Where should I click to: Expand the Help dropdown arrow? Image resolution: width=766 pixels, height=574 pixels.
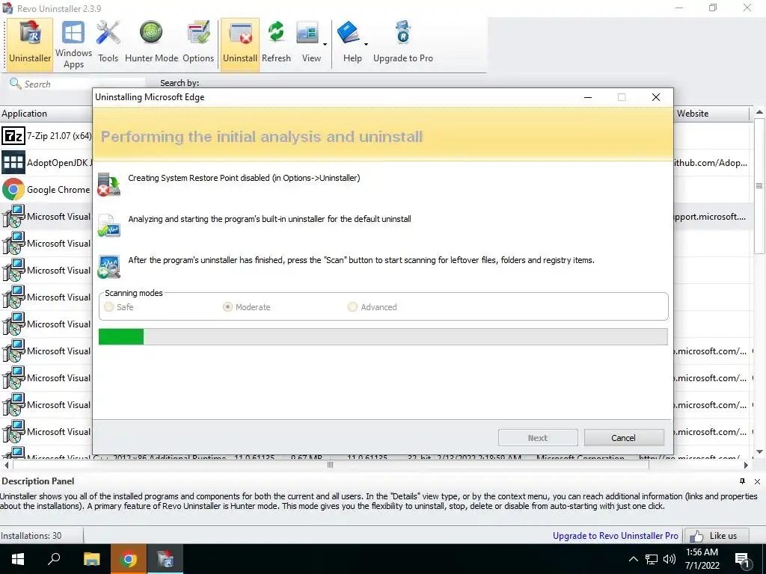click(x=366, y=44)
